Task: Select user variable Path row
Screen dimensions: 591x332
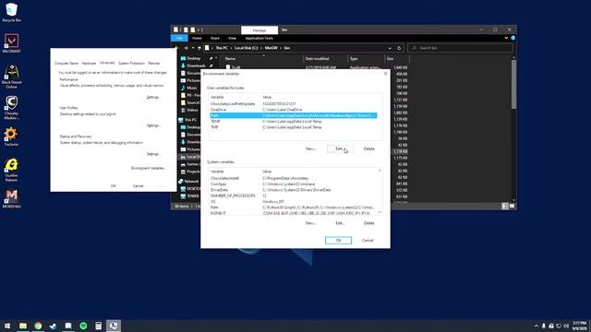Action: (294, 115)
